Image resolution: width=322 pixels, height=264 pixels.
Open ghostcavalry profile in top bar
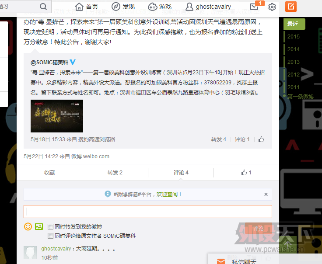[208, 7]
